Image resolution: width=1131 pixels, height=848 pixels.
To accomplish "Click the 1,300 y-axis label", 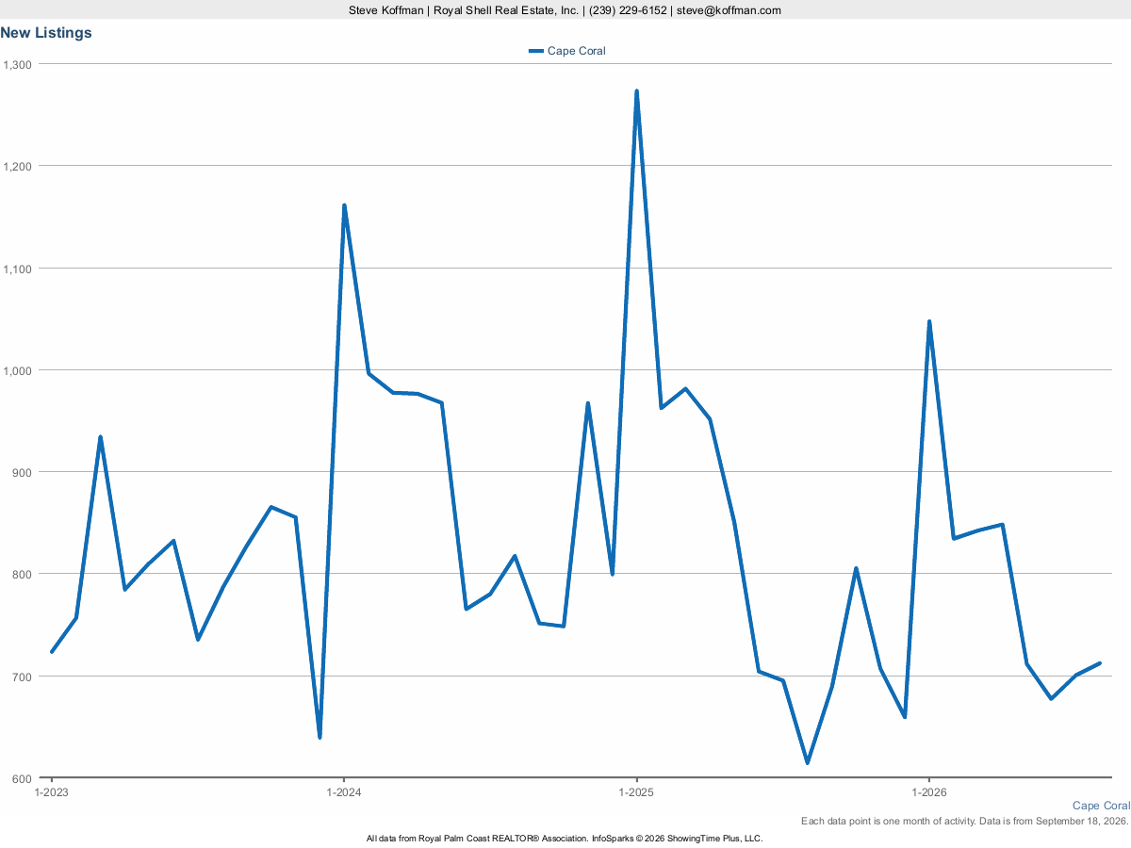I will click(17, 64).
